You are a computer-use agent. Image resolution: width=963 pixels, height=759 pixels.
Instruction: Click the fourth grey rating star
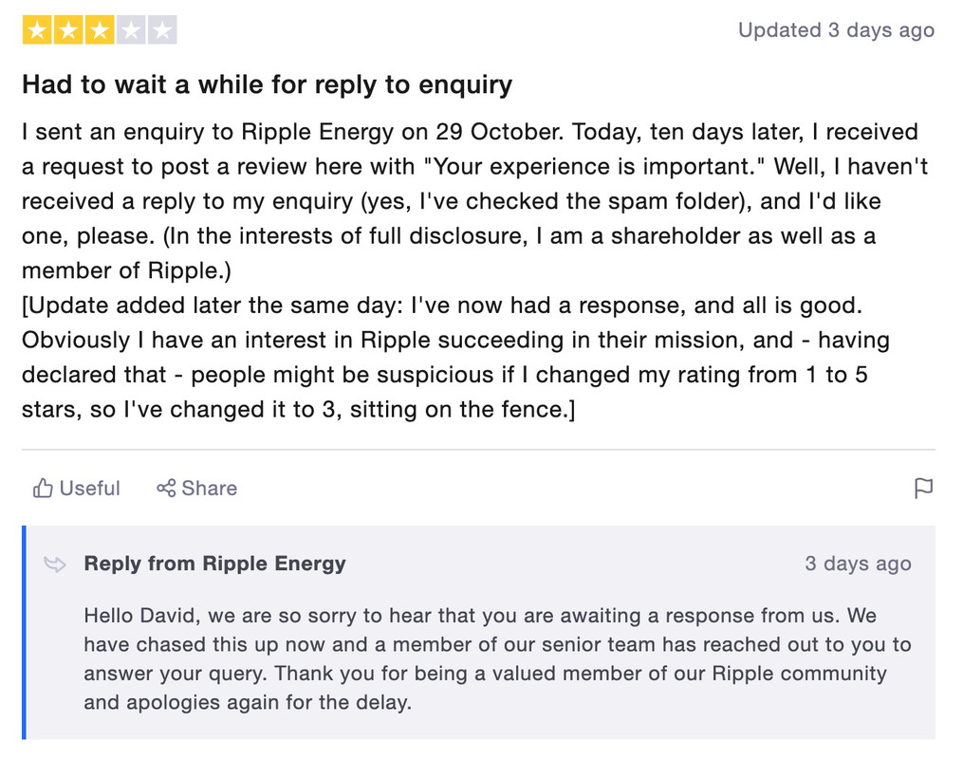131,30
